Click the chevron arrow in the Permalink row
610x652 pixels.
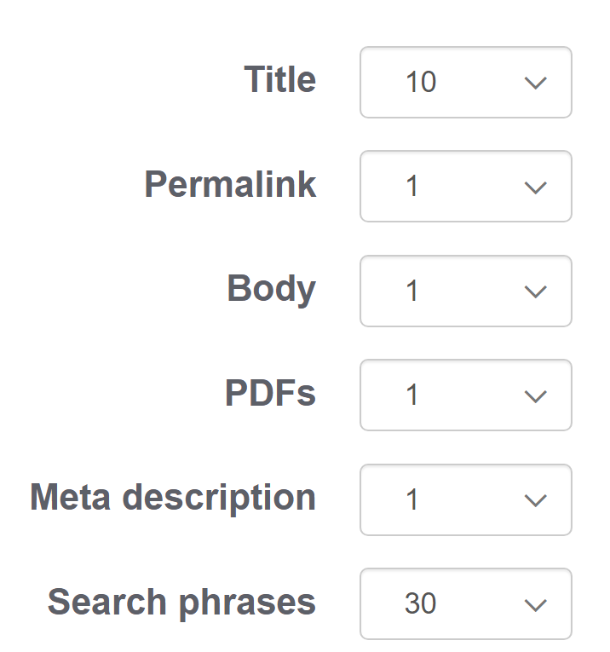[535, 188]
